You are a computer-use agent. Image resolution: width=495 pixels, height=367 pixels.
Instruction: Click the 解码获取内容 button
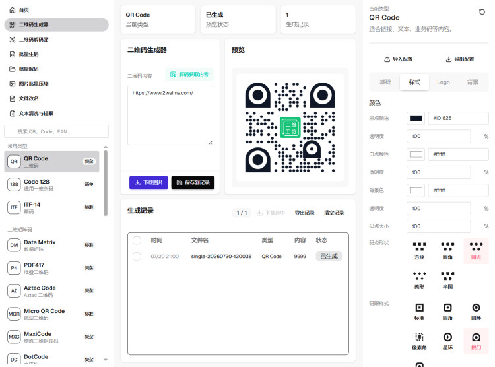click(x=189, y=74)
